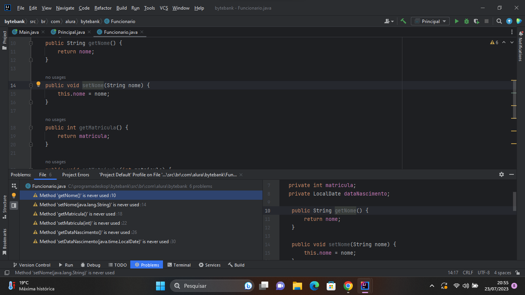Screen dimensions: 525x295
Task: Close the Principal.java tab
Action: coord(89,32)
